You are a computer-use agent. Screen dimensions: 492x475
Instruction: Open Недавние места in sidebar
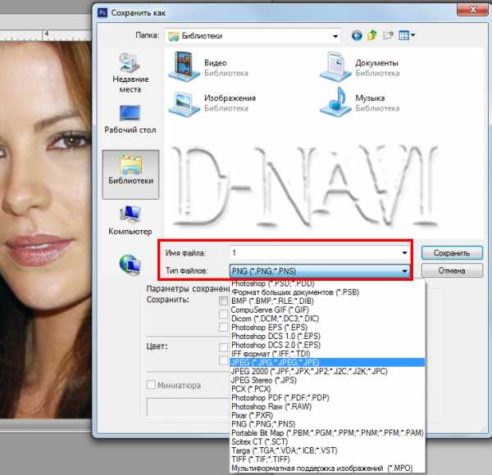(x=130, y=73)
